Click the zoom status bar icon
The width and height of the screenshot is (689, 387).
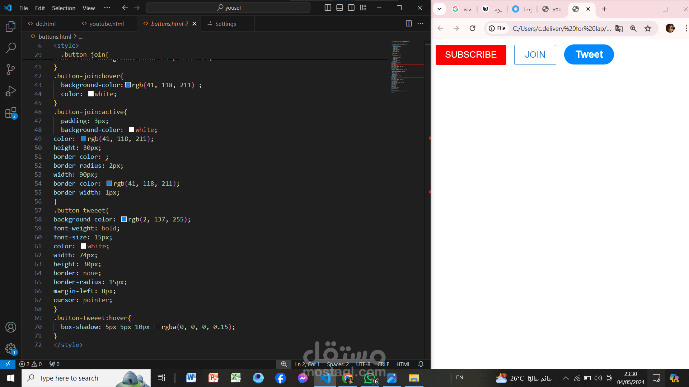(x=284, y=364)
